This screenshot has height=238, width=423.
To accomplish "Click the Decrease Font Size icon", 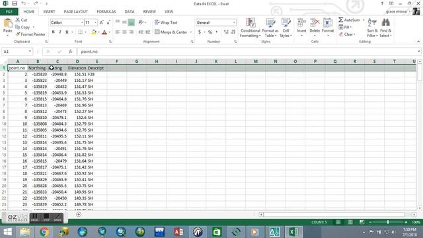I will 108,22.
